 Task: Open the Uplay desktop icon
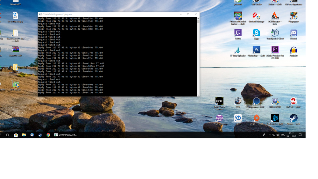click(x=238, y=118)
